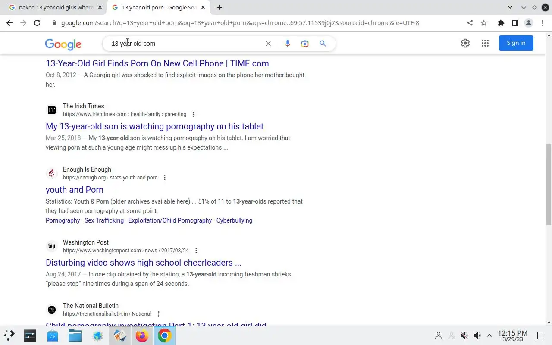Click the Chrome icon in the taskbar

point(164,335)
